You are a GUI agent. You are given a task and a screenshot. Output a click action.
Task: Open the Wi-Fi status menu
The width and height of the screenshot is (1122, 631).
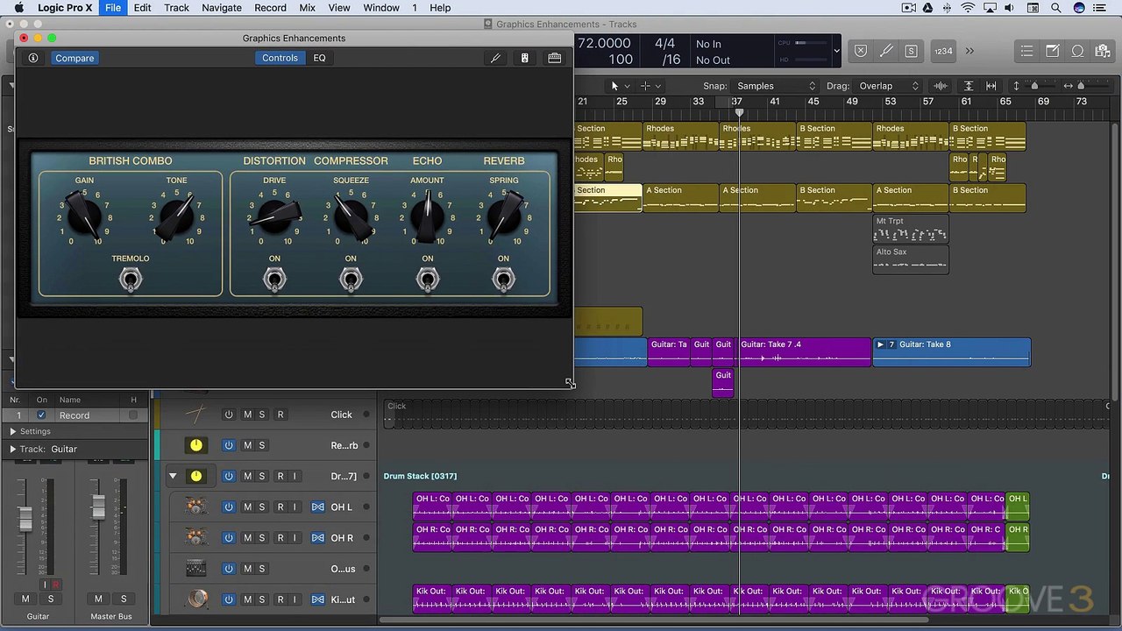click(x=968, y=8)
